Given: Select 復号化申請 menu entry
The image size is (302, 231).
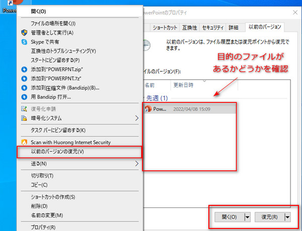Looking at the screenshot, I should click(80, 109).
